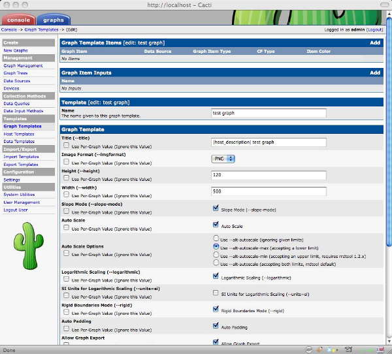Image resolution: width=392 pixels, height=354 pixels.
Task: Switch to the console tab
Action: click(18, 20)
